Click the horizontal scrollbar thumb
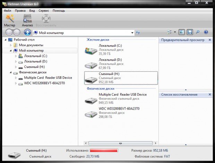The width and height of the screenshot is (215, 163). 120,143
